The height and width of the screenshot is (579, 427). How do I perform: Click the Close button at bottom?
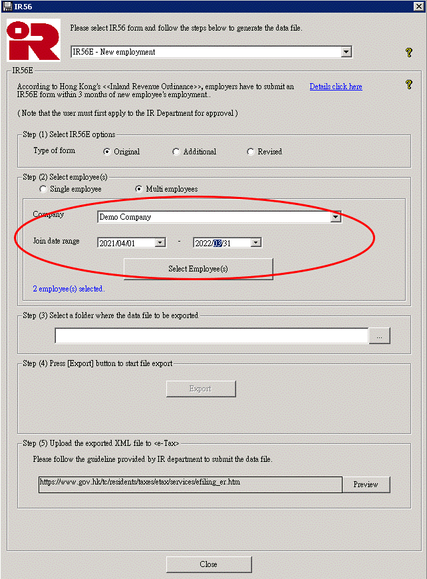(x=209, y=564)
